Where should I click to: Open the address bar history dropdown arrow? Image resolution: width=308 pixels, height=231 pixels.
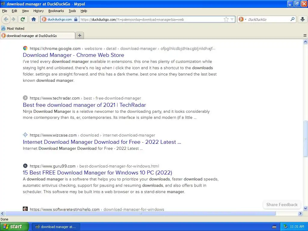click(232, 19)
